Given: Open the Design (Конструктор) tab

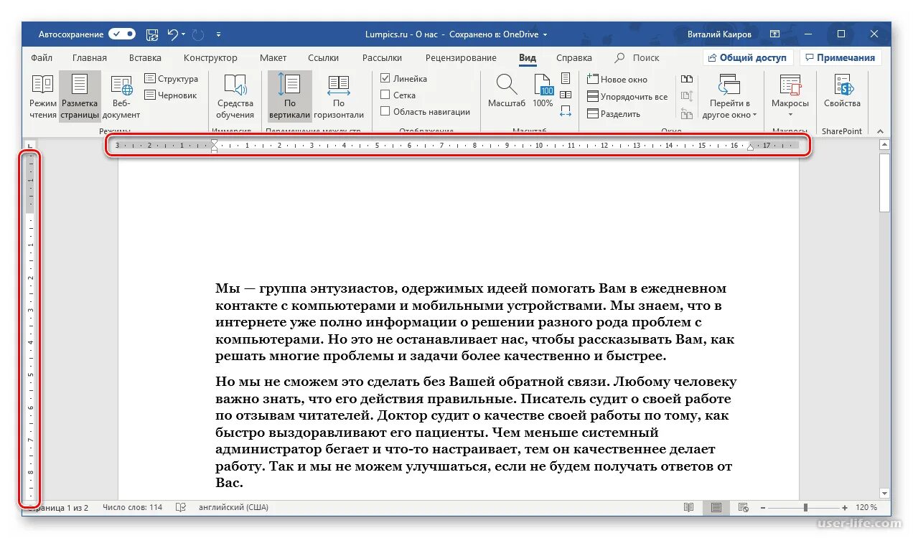Looking at the screenshot, I should coord(210,58).
